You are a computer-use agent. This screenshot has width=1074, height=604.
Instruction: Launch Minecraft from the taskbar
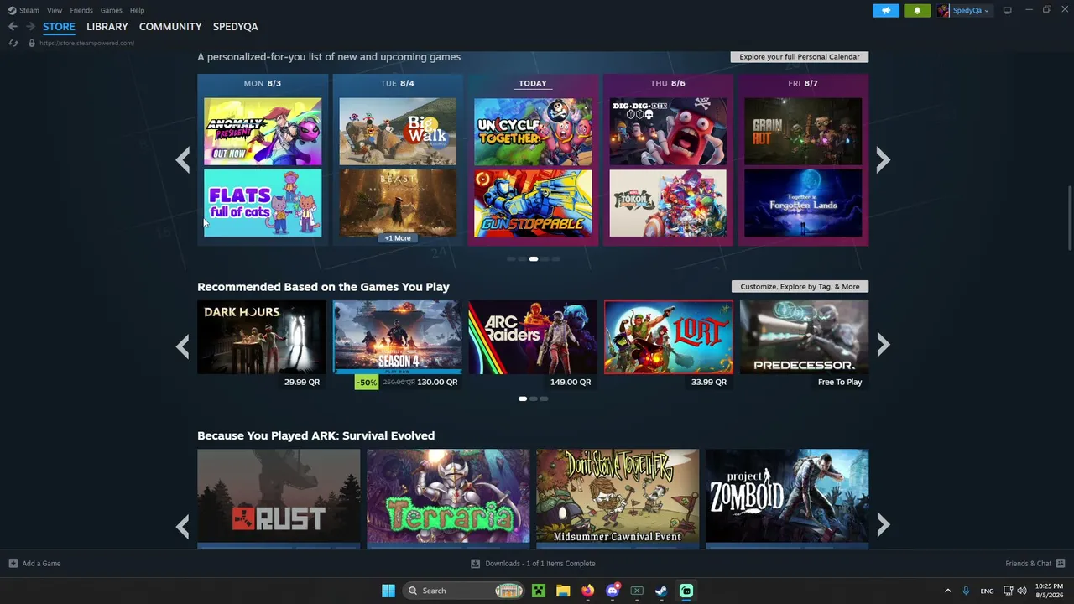point(539,591)
